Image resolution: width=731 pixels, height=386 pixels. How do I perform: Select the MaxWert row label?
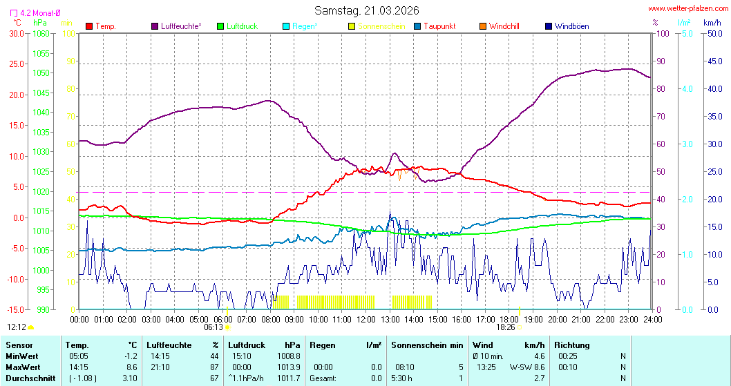click(24, 367)
